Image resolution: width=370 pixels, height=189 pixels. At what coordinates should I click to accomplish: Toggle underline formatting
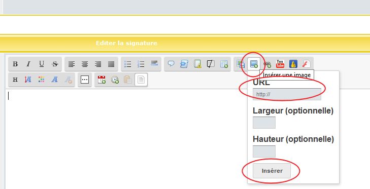click(x=42, y=64)
